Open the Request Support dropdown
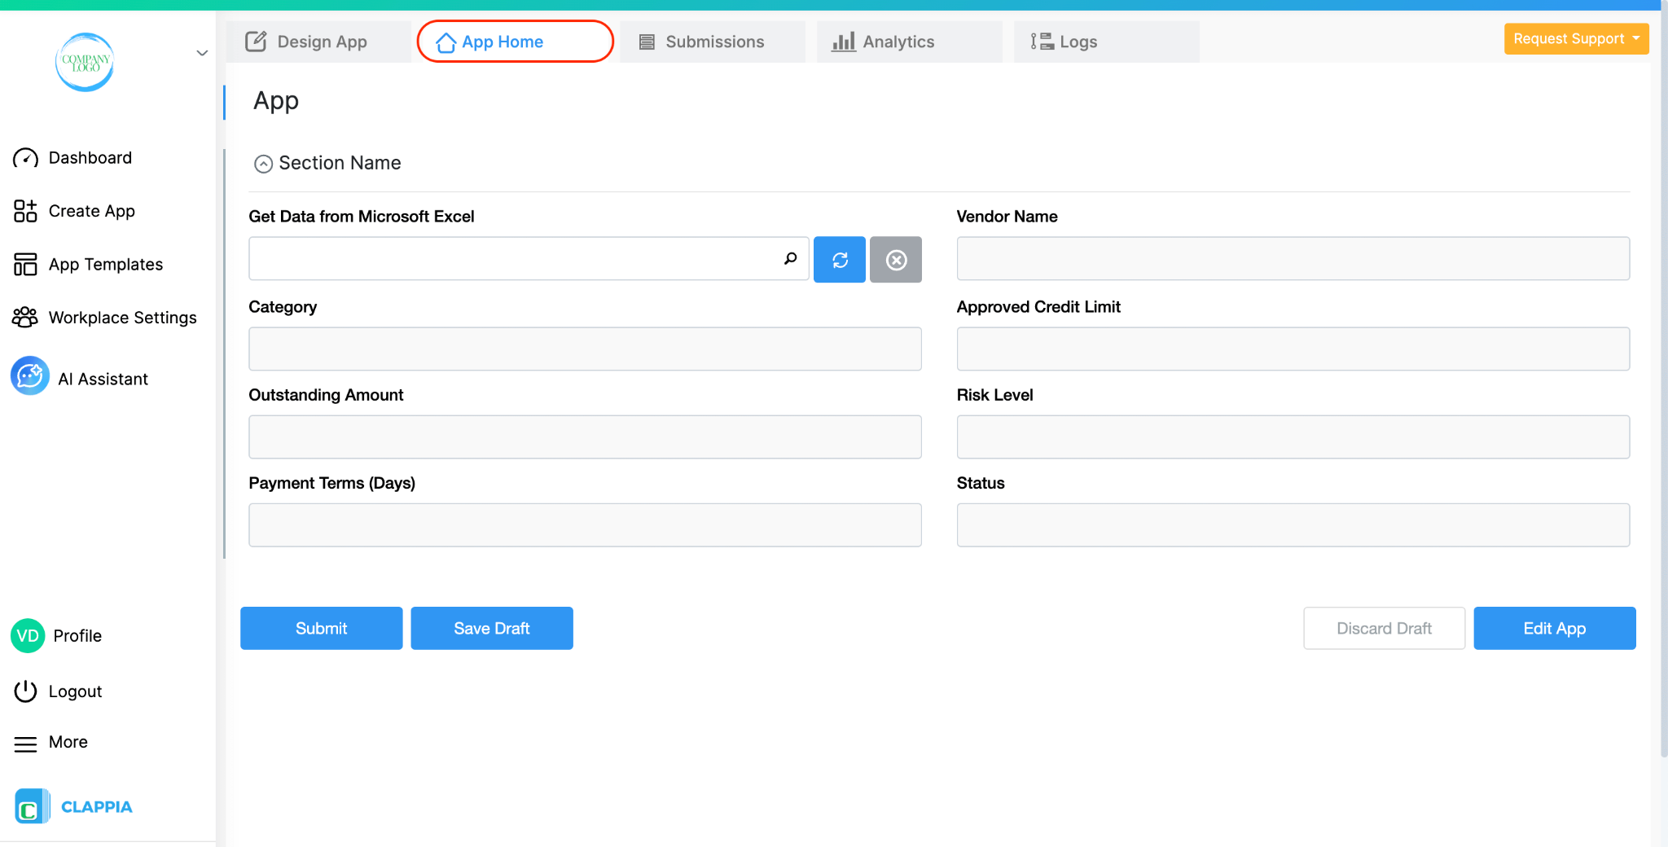 (x=1575, y=38)
